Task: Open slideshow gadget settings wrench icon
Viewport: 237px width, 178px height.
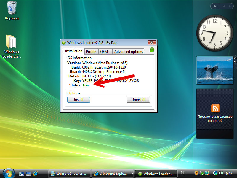Action: point(235,62)
